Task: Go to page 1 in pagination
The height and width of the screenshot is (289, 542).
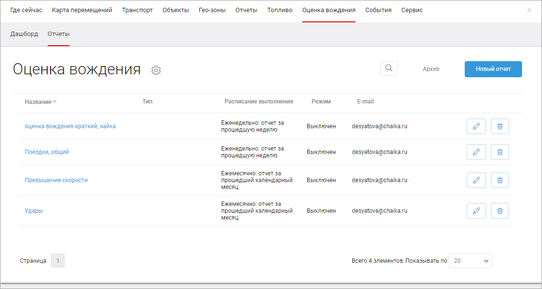Action: coord(58,261)
